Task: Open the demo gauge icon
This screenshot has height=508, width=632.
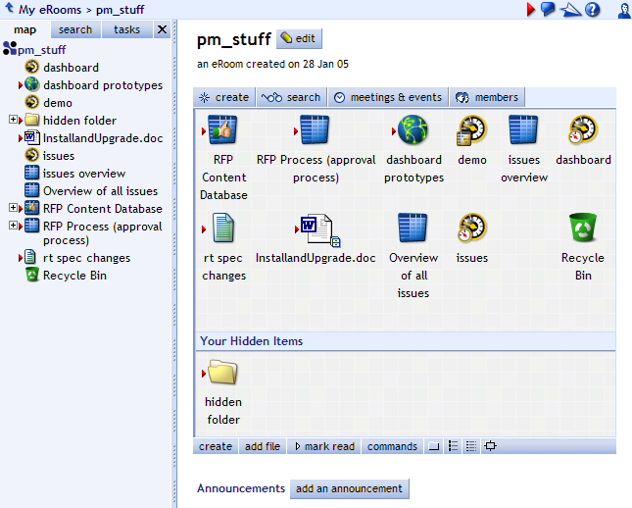Action: (471, 130)
